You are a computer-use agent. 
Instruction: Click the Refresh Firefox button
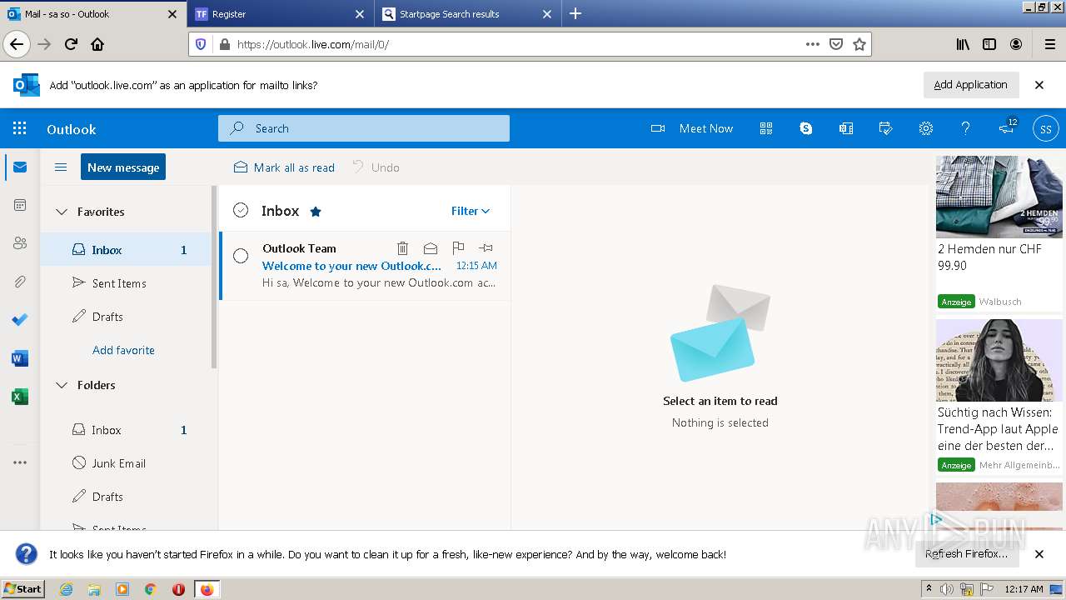966,553
